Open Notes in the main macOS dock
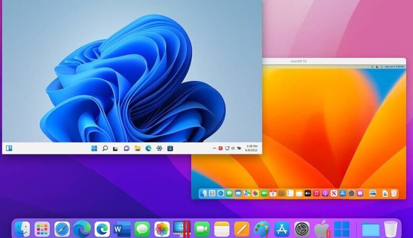 pos(222,230)
